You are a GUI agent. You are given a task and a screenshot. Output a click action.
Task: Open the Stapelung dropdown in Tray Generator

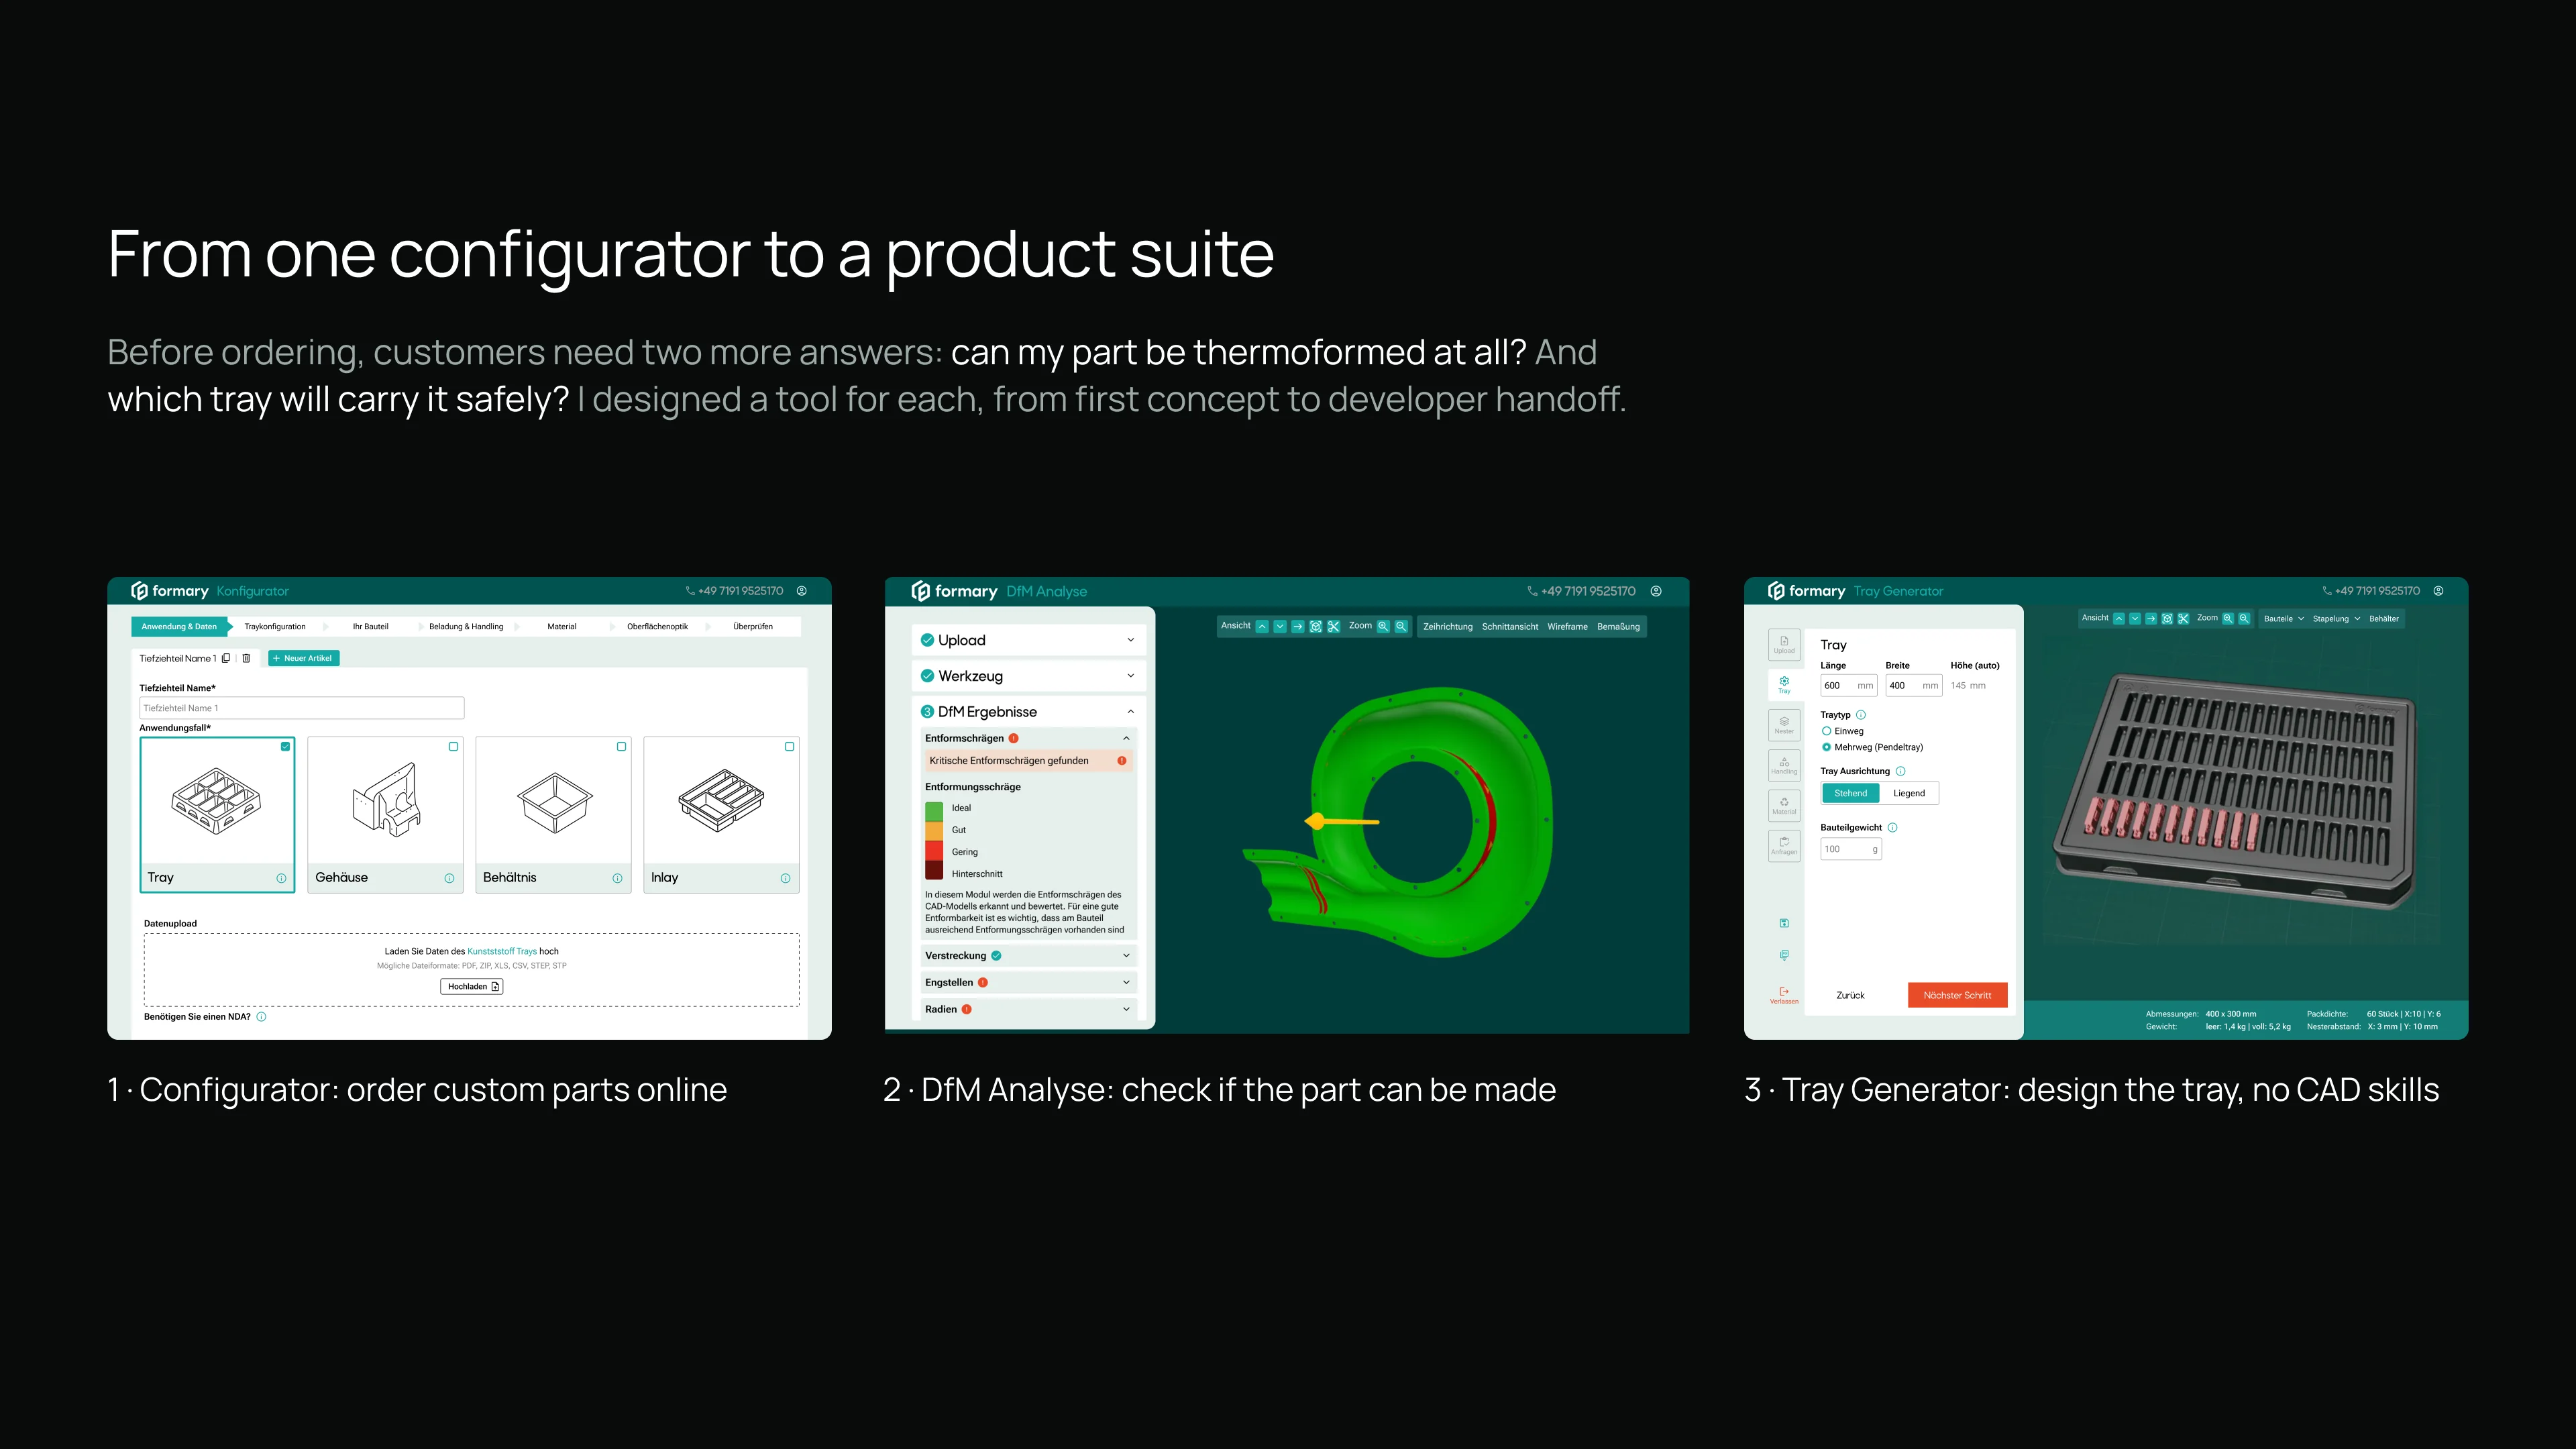2336,619
